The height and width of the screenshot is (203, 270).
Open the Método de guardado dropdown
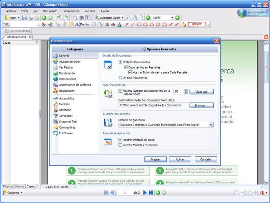[211, 125]
